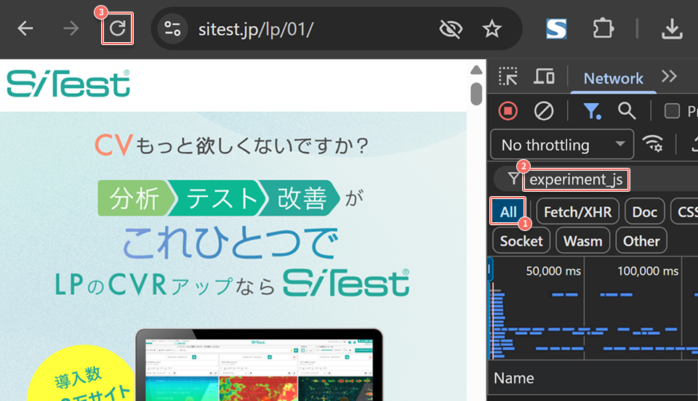Filter requests by Doc
This screenshot has height=401, width=698.
point(645,212)
